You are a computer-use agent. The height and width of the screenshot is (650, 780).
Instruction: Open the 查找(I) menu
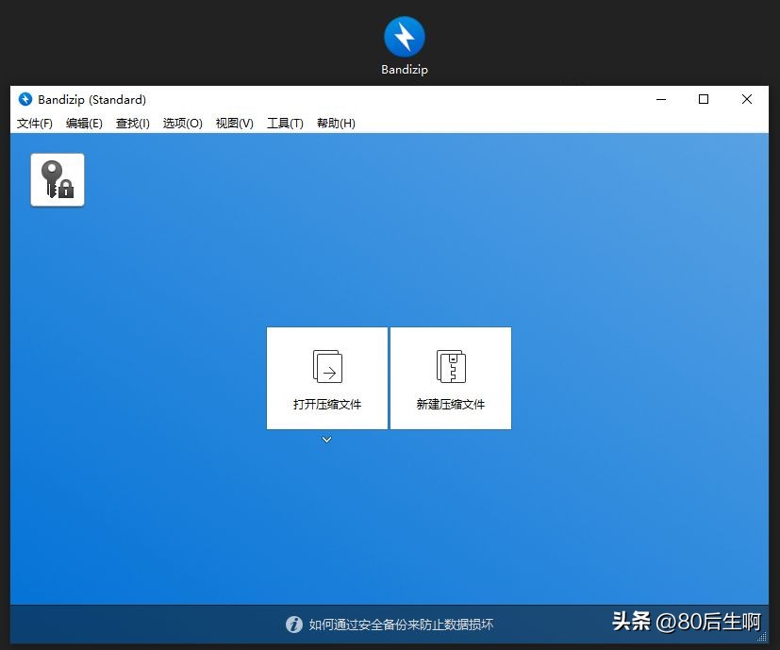coord(132,123)
